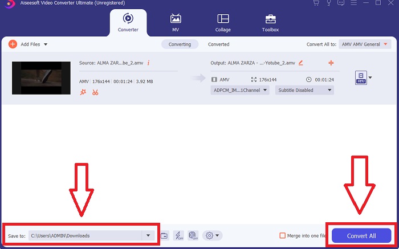The height and width of the screenshot is (249, 399).
Task: Open the Collage tab
Action: 223,23
